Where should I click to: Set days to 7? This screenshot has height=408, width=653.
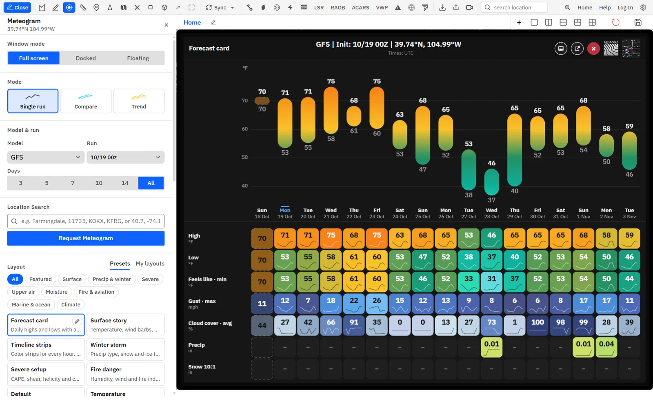coord(73,183)
